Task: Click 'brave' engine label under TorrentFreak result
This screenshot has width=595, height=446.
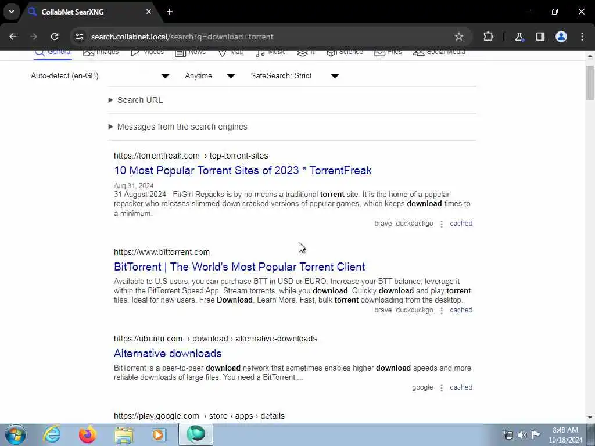Action: 383,224
